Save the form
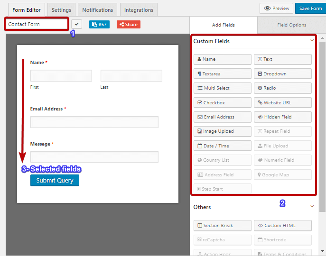326x256 pixels. [x=310, y=9]
